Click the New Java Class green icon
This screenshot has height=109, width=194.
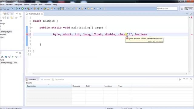[38, 8]
